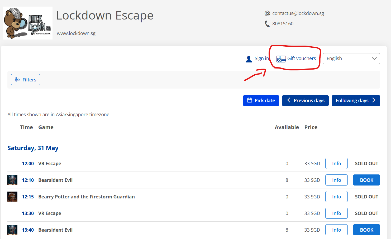The height and width of the screenshot is (239, 391).
Task: Click the 12:00 time for VR Escape
Action: (28, 164)
